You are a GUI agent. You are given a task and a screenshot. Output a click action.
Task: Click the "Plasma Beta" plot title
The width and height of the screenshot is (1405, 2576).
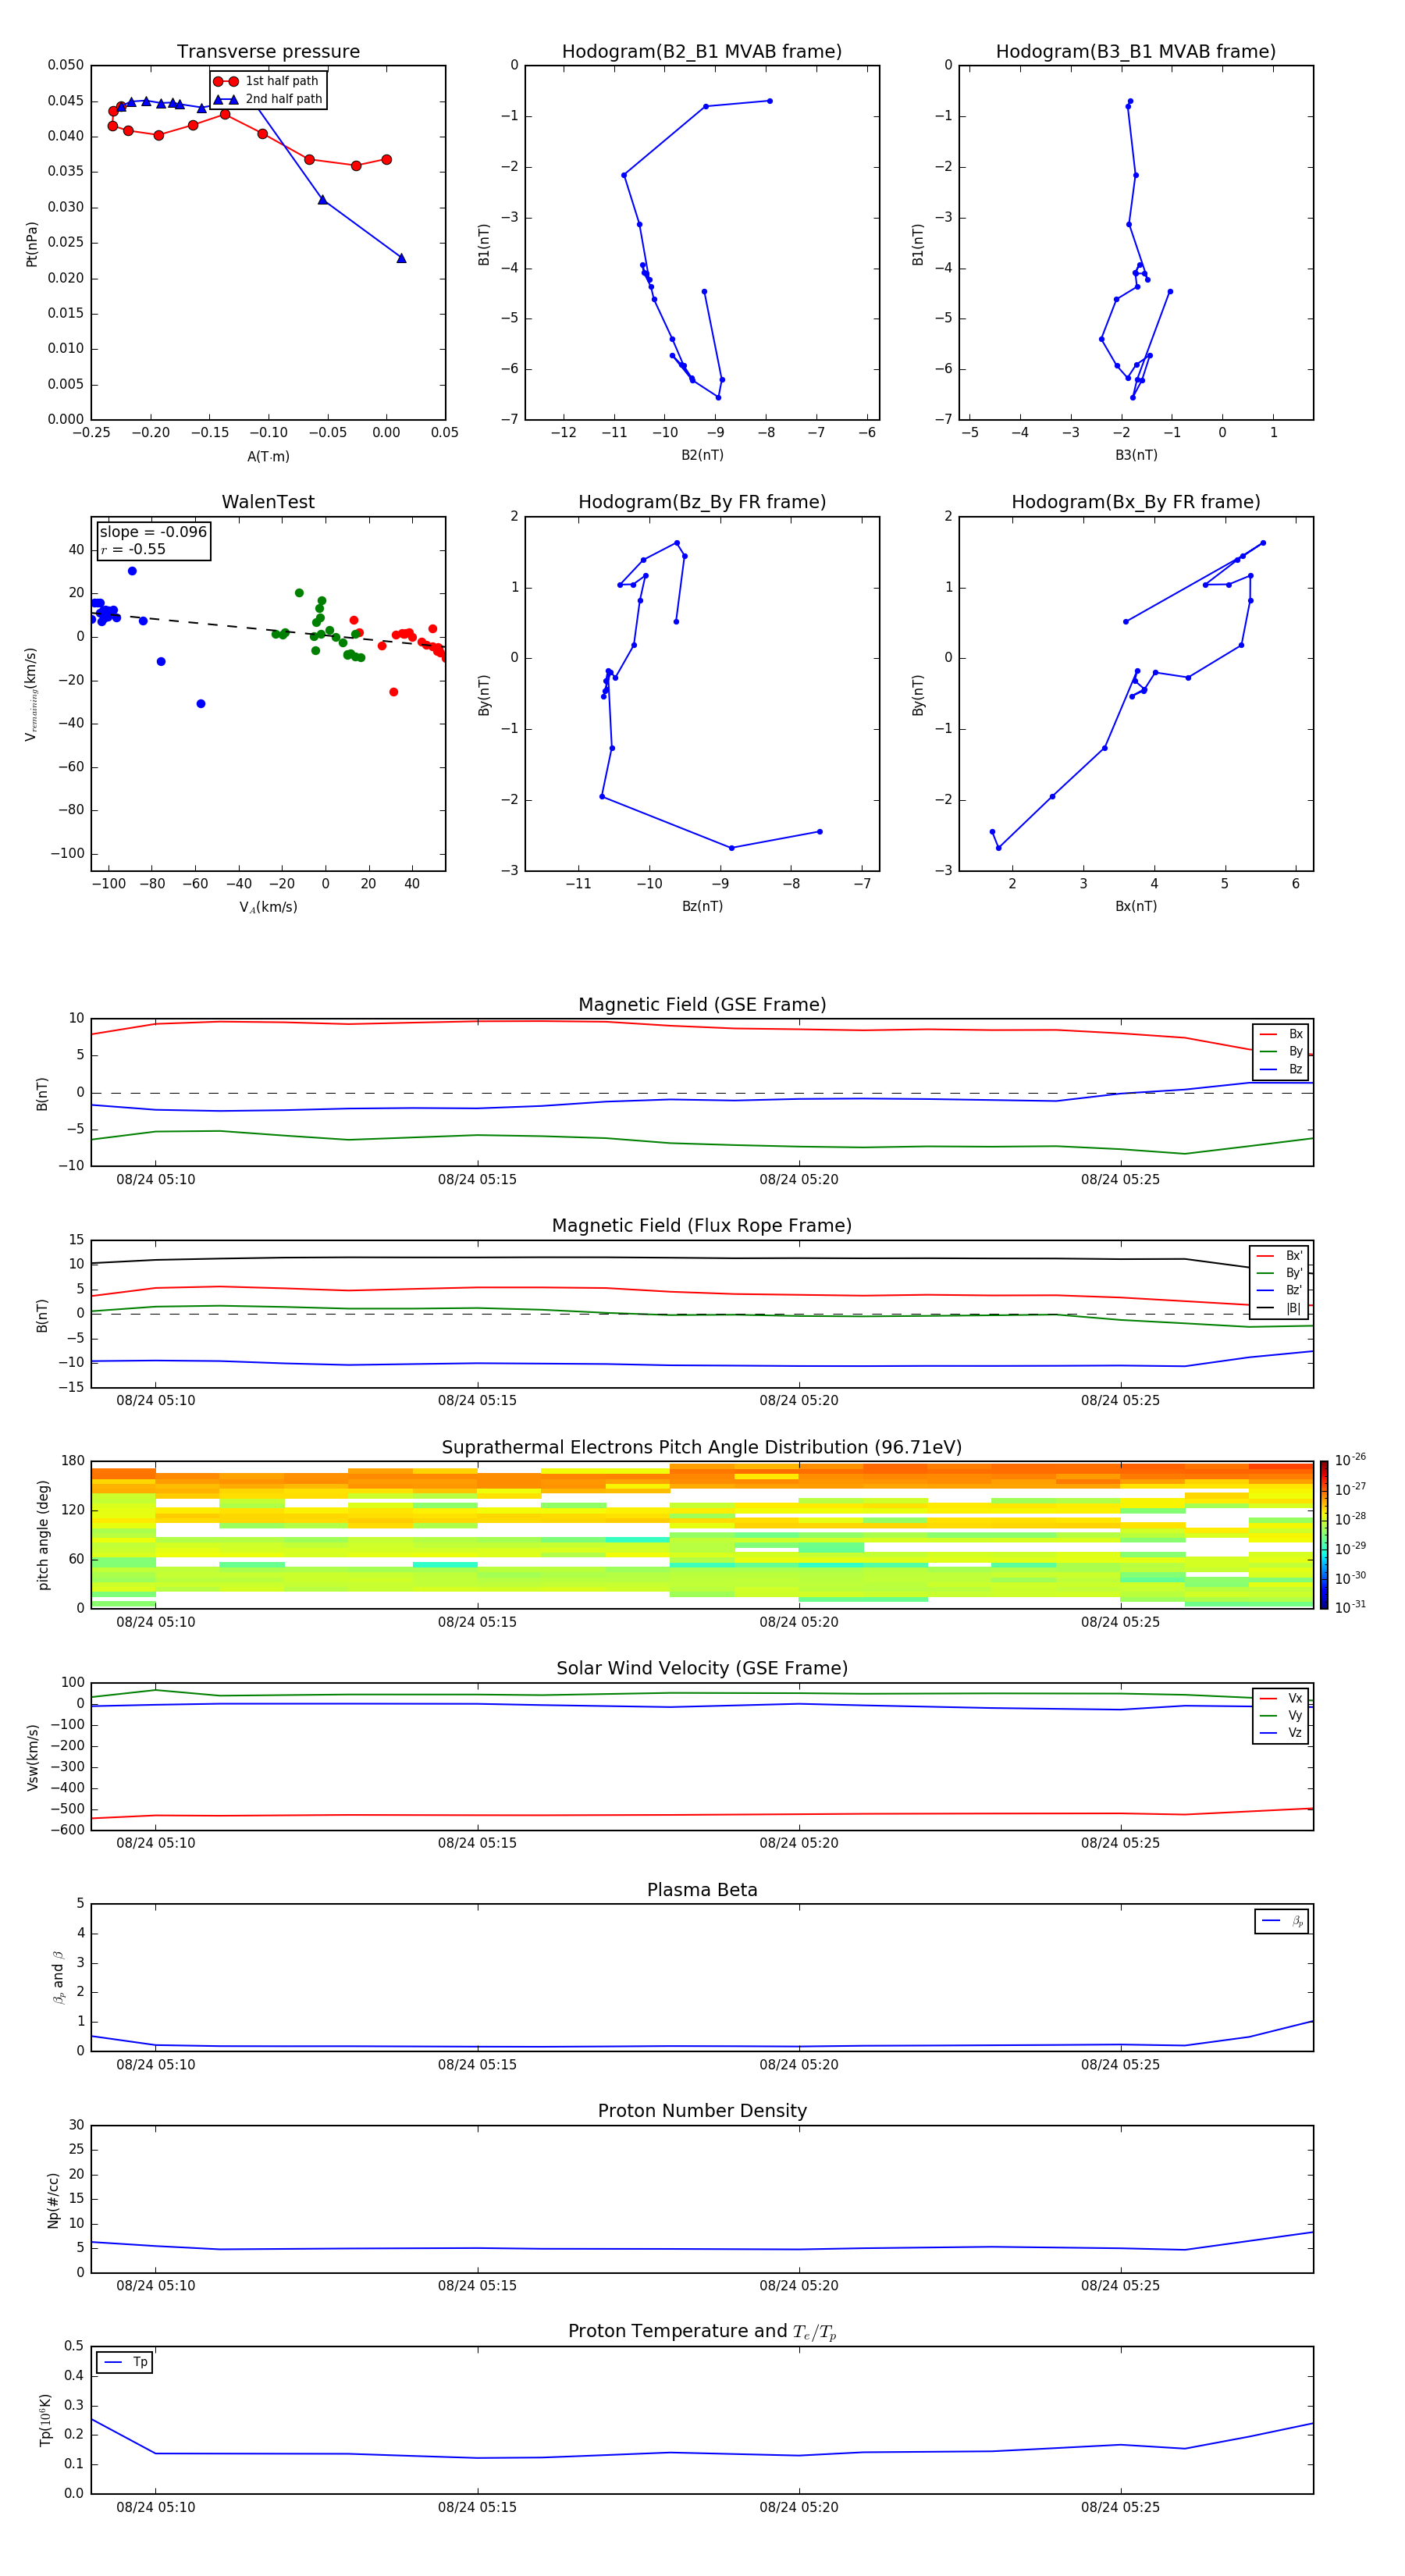pos(702,1891)
